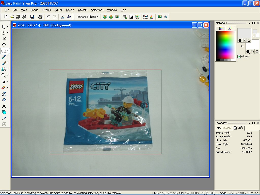The width and height of the screenshot is (260, 195).
Task: Cut the selection using the scissors icon
Action: pyautogui.click(x=62, y=17)
